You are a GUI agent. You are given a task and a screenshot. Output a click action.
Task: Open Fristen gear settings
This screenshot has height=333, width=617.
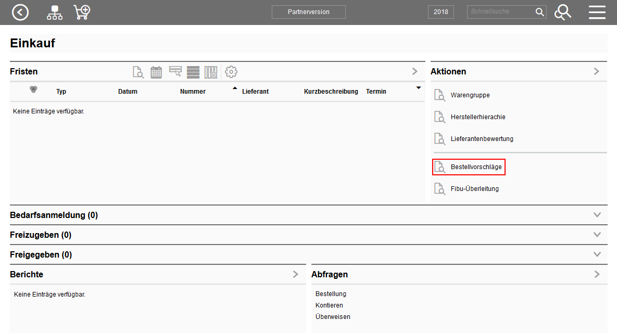tap(231, 72)
